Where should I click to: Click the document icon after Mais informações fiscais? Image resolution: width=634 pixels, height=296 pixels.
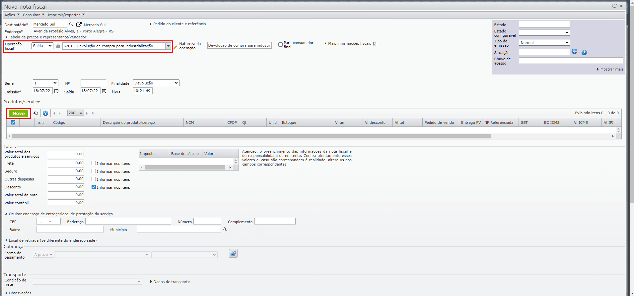click(375, 44)
